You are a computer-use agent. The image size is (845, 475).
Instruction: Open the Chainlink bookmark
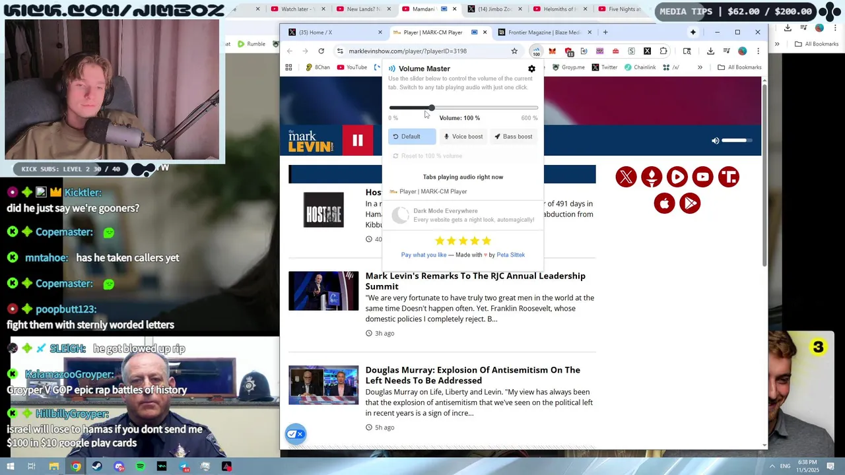(640, 67)
